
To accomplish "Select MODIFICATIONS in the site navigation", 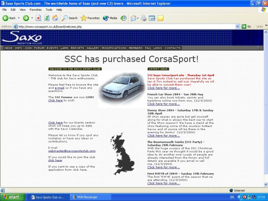I will (114, 48).
